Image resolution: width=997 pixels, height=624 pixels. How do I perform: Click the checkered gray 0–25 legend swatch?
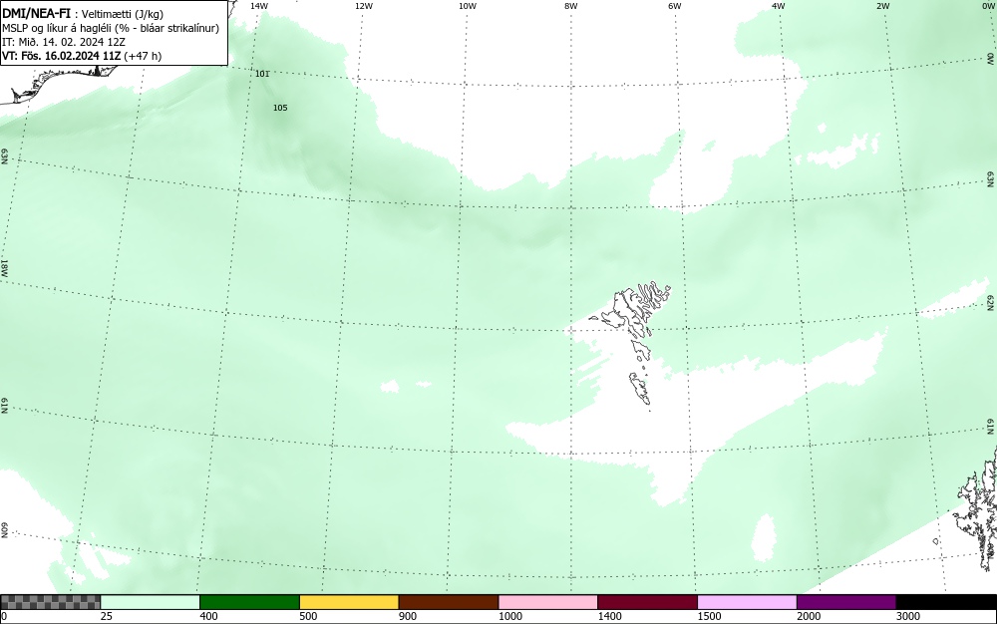(50, 602)
